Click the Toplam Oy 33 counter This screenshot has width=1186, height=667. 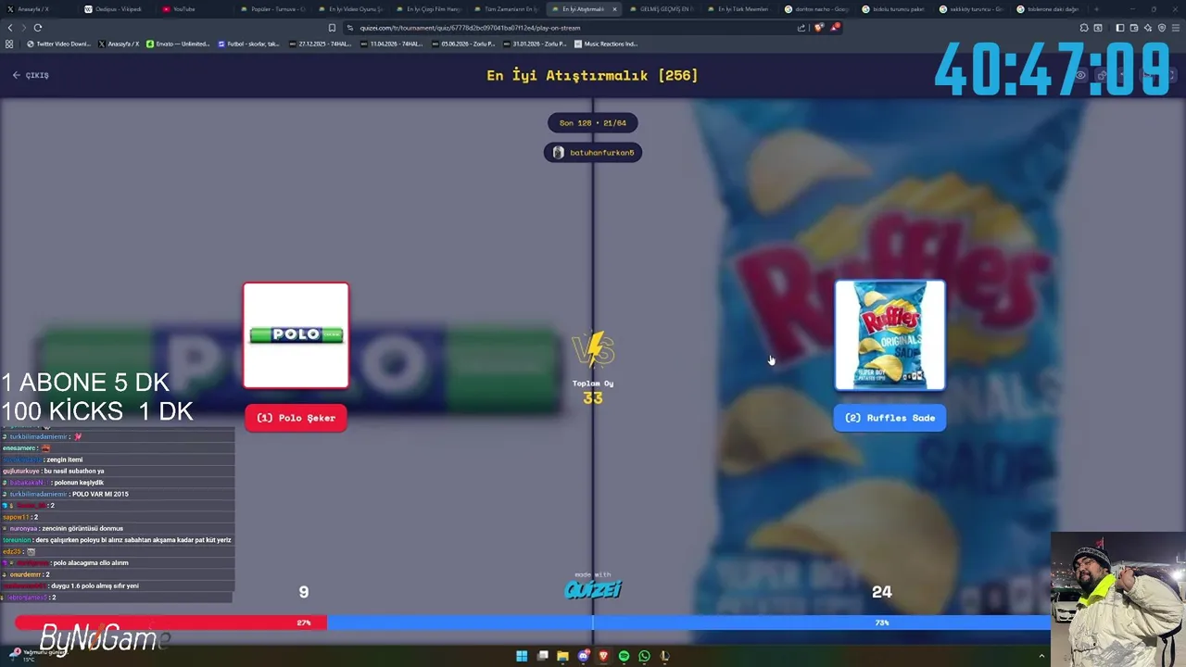coord(593,392)
